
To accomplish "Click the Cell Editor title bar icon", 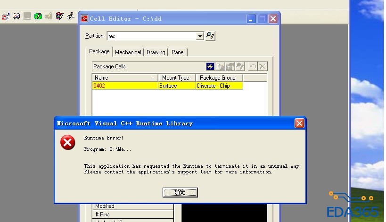I will click(x=84, y=18).
